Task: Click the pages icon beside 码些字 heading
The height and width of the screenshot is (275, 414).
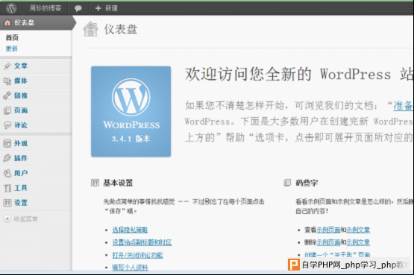Action: coord(287,183)
